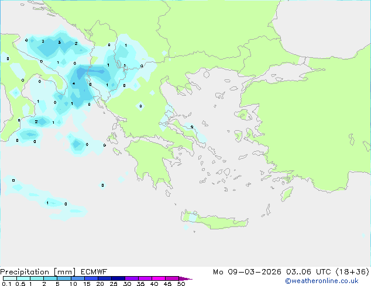Click the date 'Mo 09-03-2026'
The height and width of the screenshot is (286, 371).
247,272
